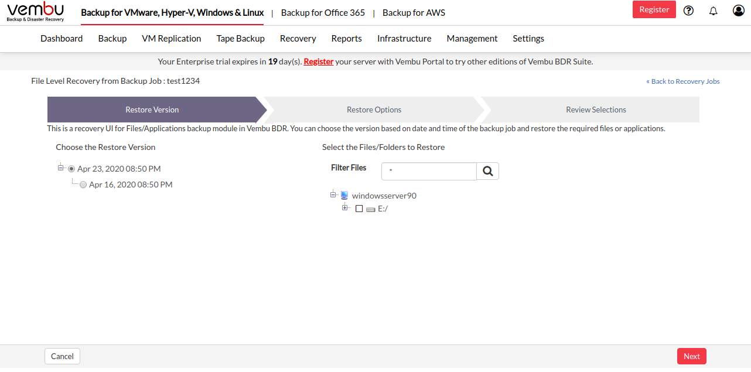Open the notifications bell icon
Viewport: 751px width, 372px height.
tap(714, 11)
